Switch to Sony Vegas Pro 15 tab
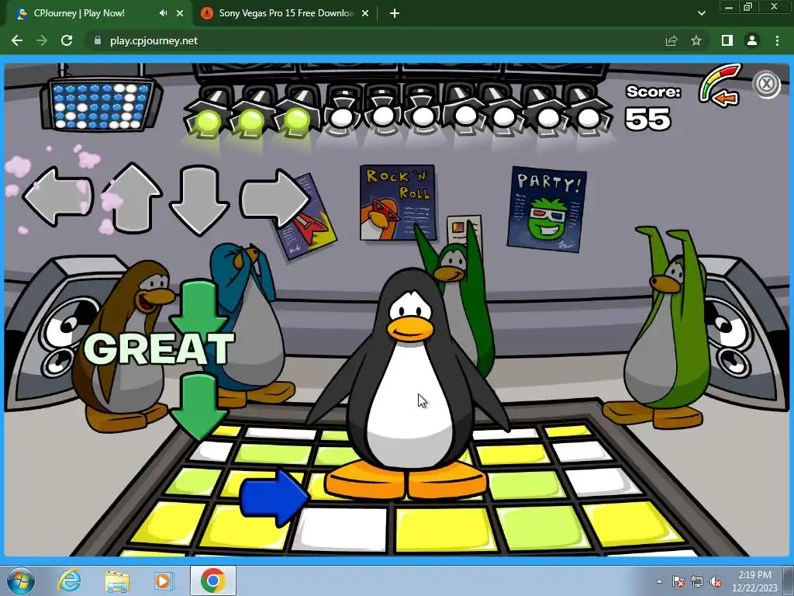Image resolution: width=794 pixels, height=596 pixels. pos(285,13)
